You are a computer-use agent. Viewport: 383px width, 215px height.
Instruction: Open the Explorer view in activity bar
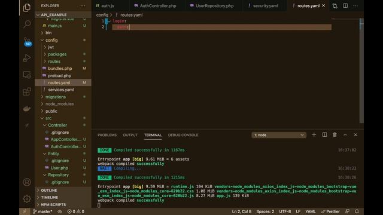26,8
